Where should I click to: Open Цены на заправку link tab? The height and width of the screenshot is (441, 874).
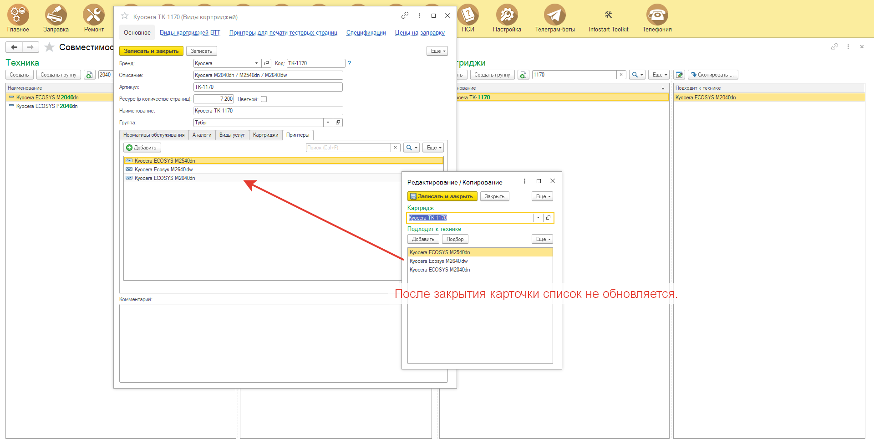[420, 33]
